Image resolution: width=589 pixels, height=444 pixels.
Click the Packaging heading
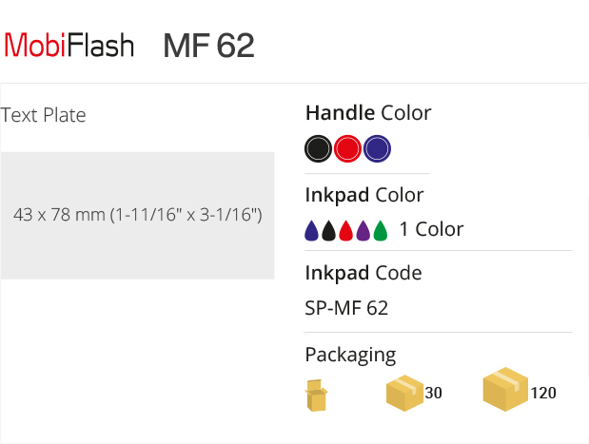[350, 355]
